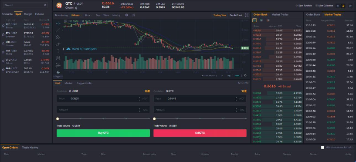Favourite the TRX/USDT pair star
Viewport: 356px width, 162px height.
pyautogui.click(x=3, y=52)
